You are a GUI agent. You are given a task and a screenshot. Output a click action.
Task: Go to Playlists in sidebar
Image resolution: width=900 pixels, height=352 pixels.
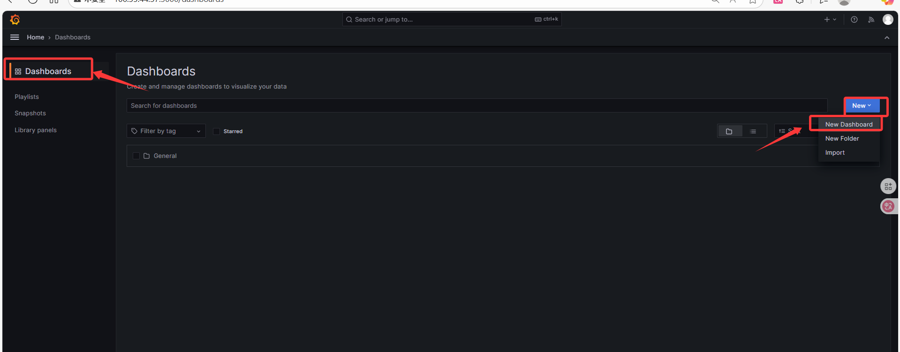(27, 97)
